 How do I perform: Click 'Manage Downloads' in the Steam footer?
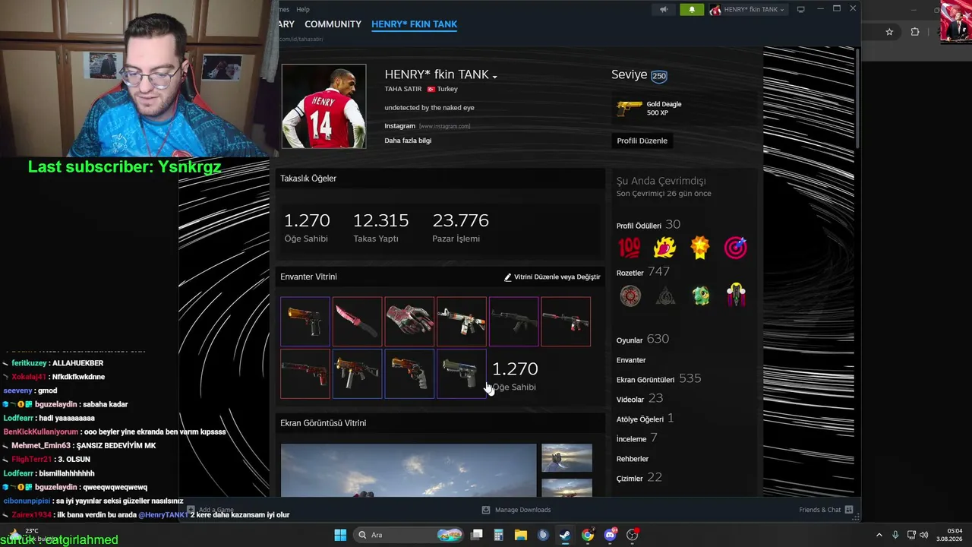tap(516, 510)
